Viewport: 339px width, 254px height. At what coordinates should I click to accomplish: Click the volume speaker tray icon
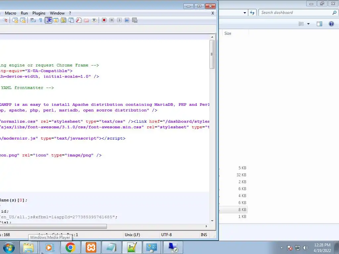pos(305,248)
